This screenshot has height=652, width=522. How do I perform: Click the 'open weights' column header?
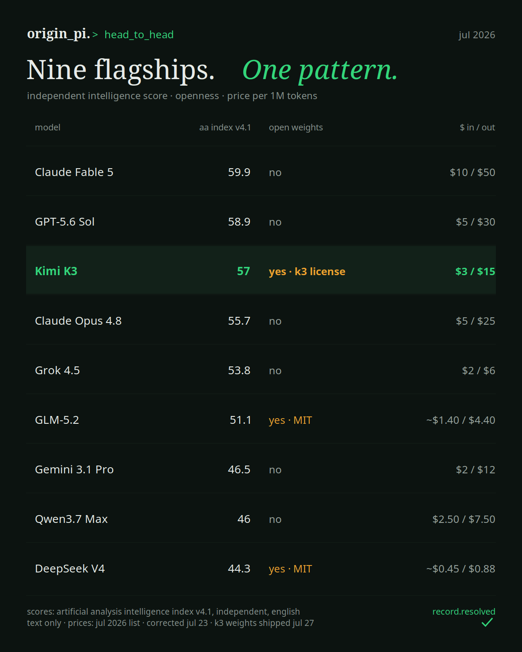pyautogui.click(x=296, y=128)
